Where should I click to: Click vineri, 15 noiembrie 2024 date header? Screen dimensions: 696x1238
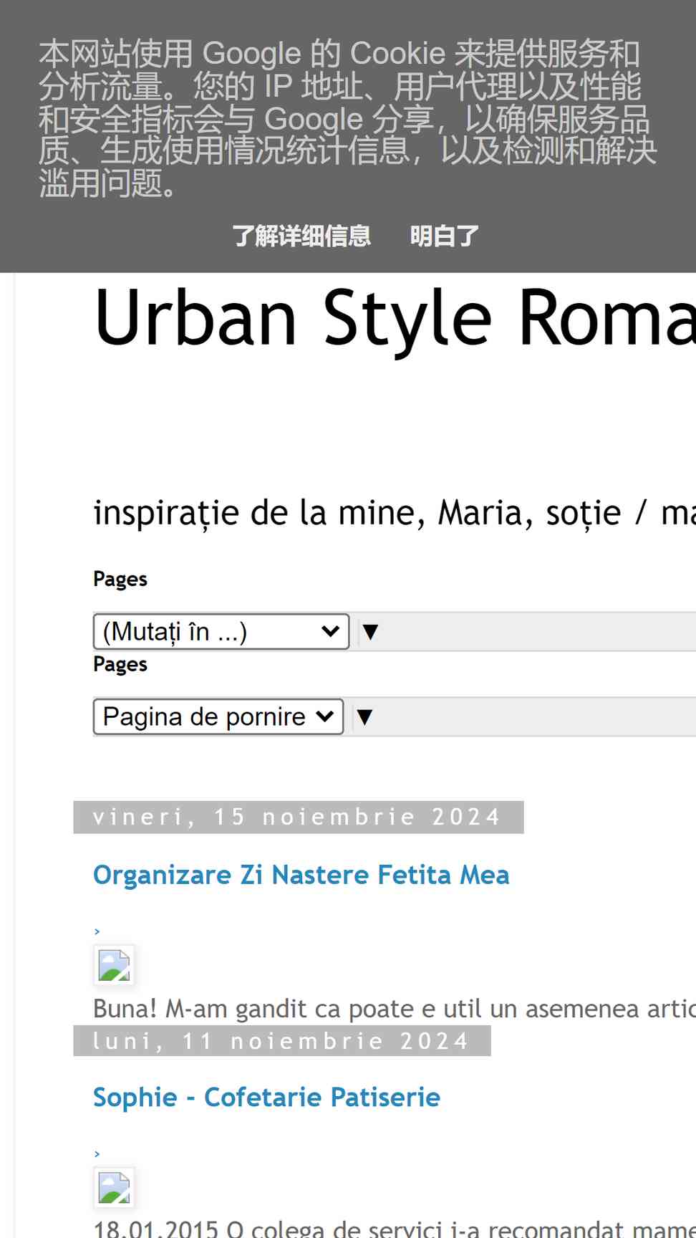coord(299,817)
